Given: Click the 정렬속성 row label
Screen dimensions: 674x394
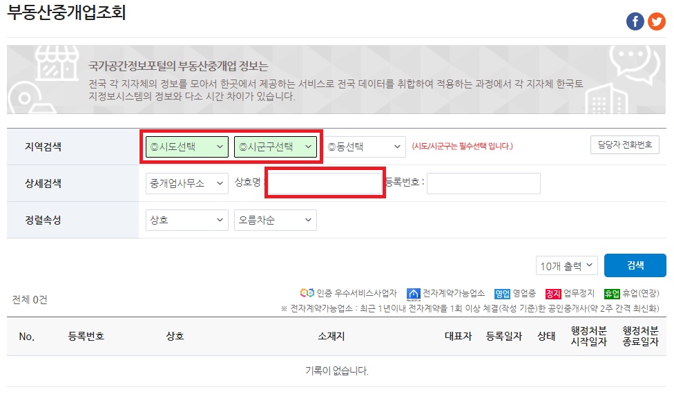Looking at the screenshot, I should click(x=43, y=220).
